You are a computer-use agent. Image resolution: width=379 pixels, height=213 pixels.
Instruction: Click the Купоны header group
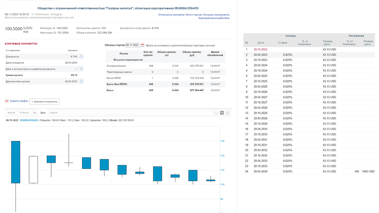[x=291, y=36]
